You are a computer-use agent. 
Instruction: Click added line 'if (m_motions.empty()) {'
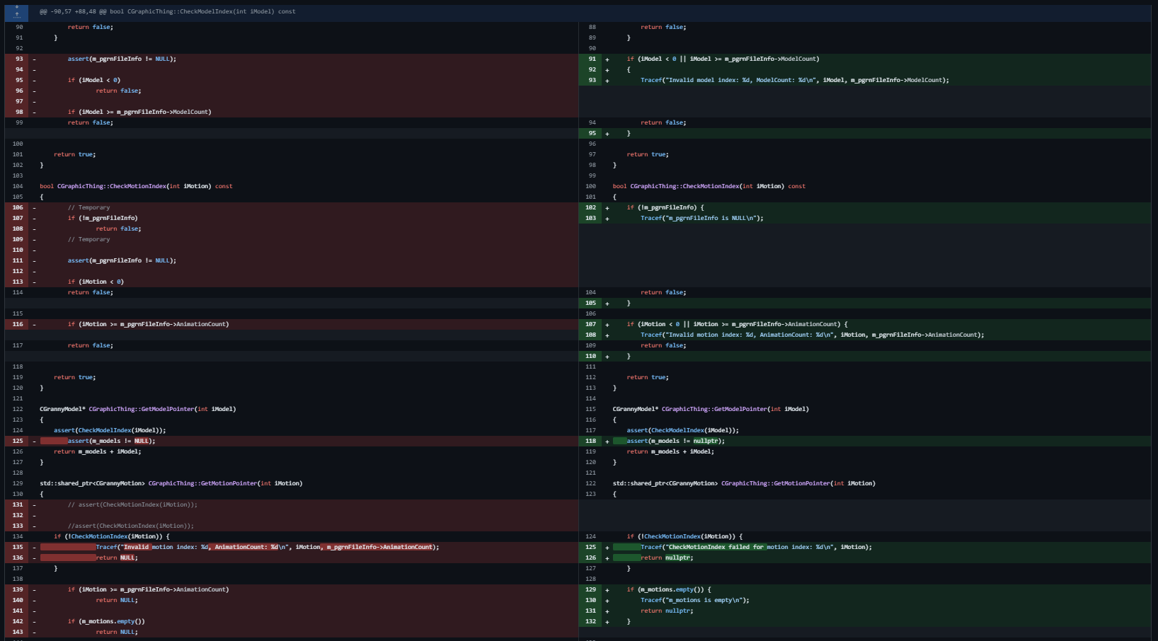tap(669, 589)
